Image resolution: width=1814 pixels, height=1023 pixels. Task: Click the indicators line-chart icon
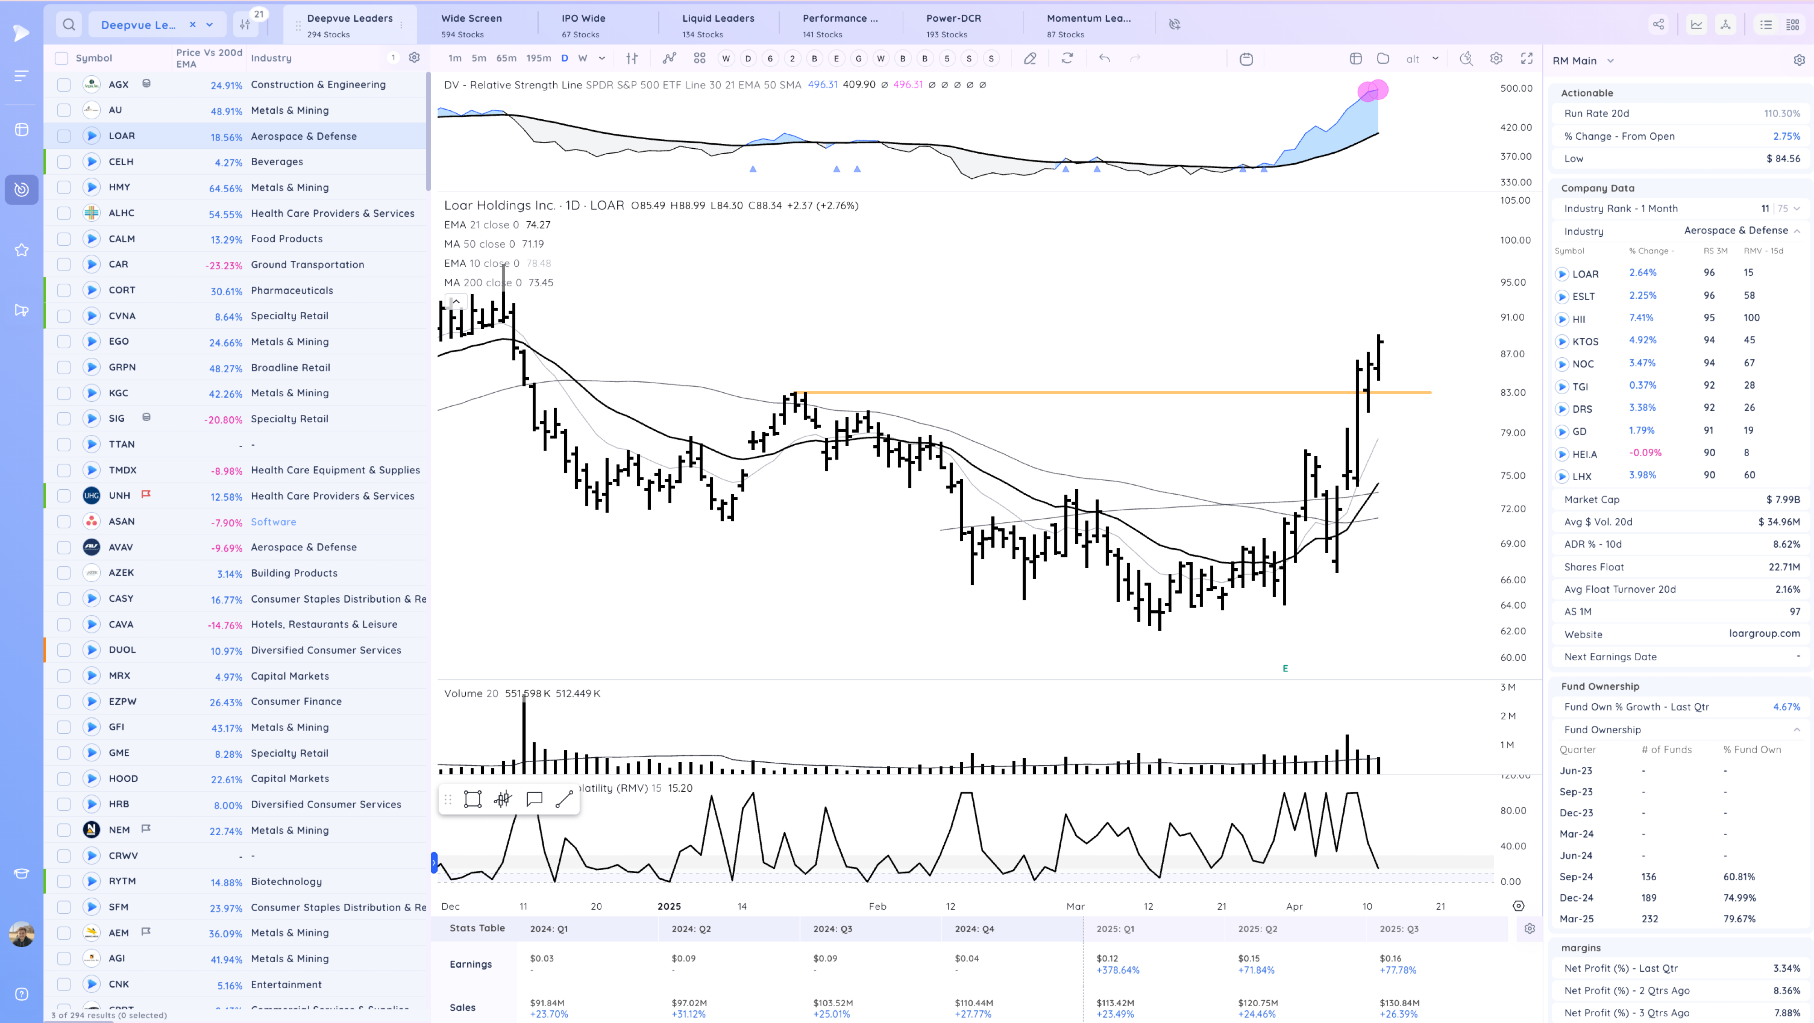[669, 58]
